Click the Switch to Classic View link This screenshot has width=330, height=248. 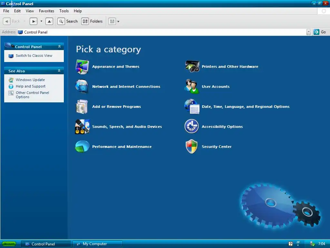[34, 56]
